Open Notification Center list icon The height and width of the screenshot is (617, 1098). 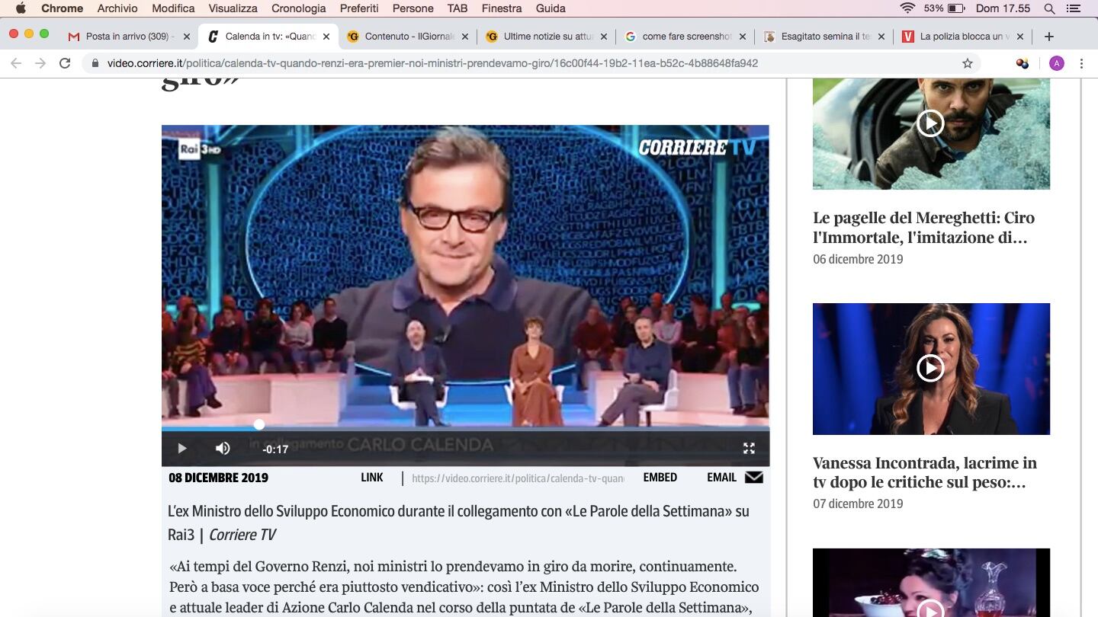1074,8
